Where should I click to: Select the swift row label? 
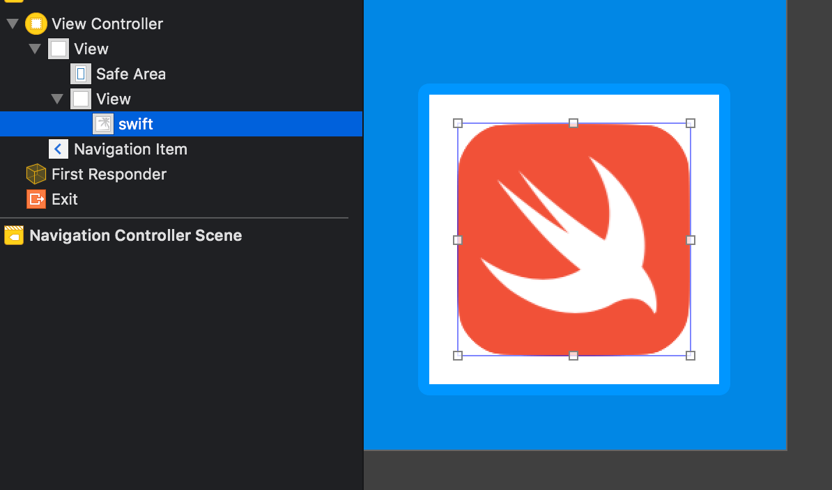click(x=136, y=124)
